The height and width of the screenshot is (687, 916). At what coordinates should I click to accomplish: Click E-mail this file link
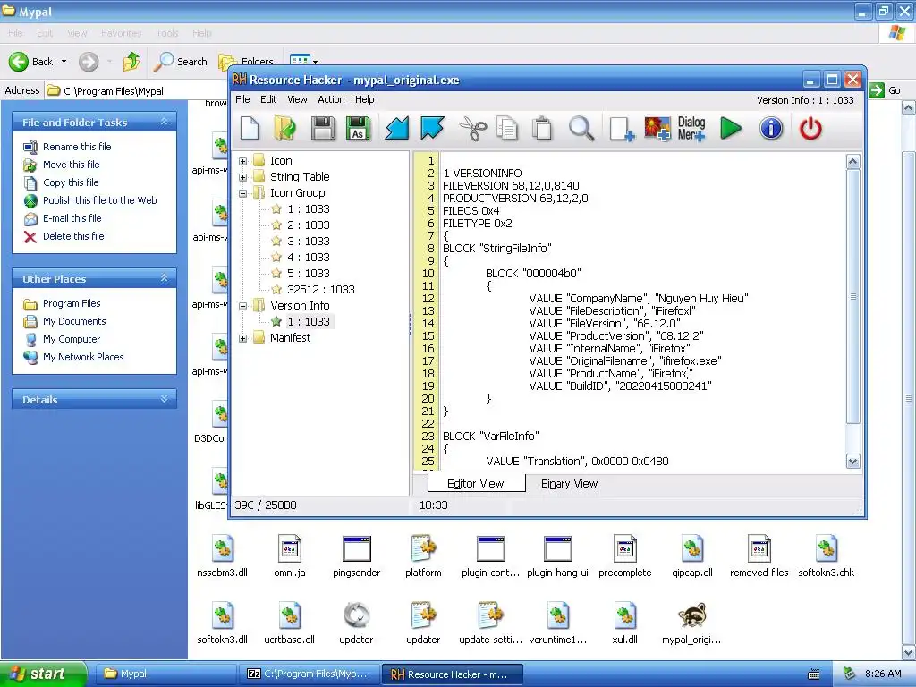(x=72, y=218)
